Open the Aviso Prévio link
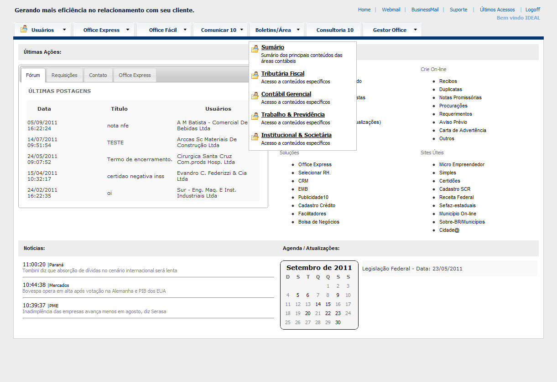This screenshot has height=382, width=557. tap(453, 122)
